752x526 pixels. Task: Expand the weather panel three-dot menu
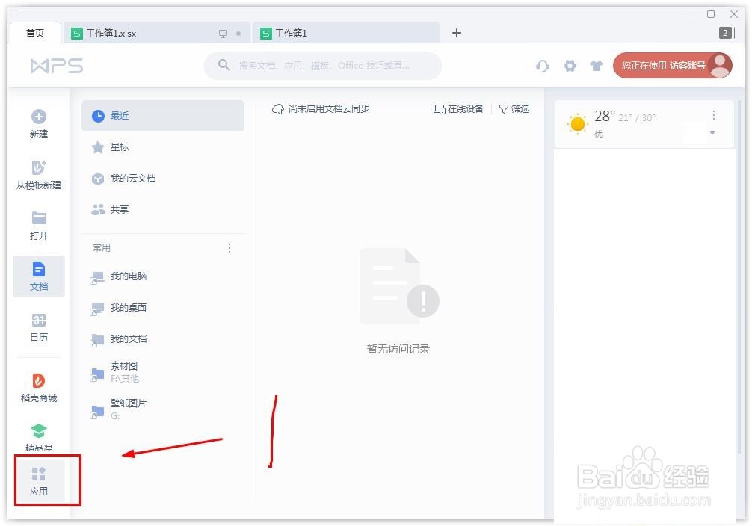tap(714, 114)
